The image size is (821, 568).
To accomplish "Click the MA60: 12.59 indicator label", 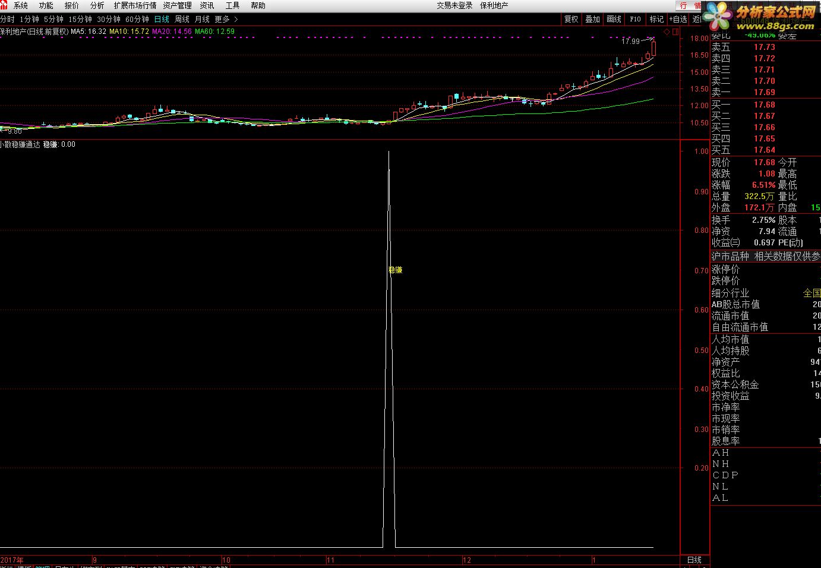I will tap(214, 31).
